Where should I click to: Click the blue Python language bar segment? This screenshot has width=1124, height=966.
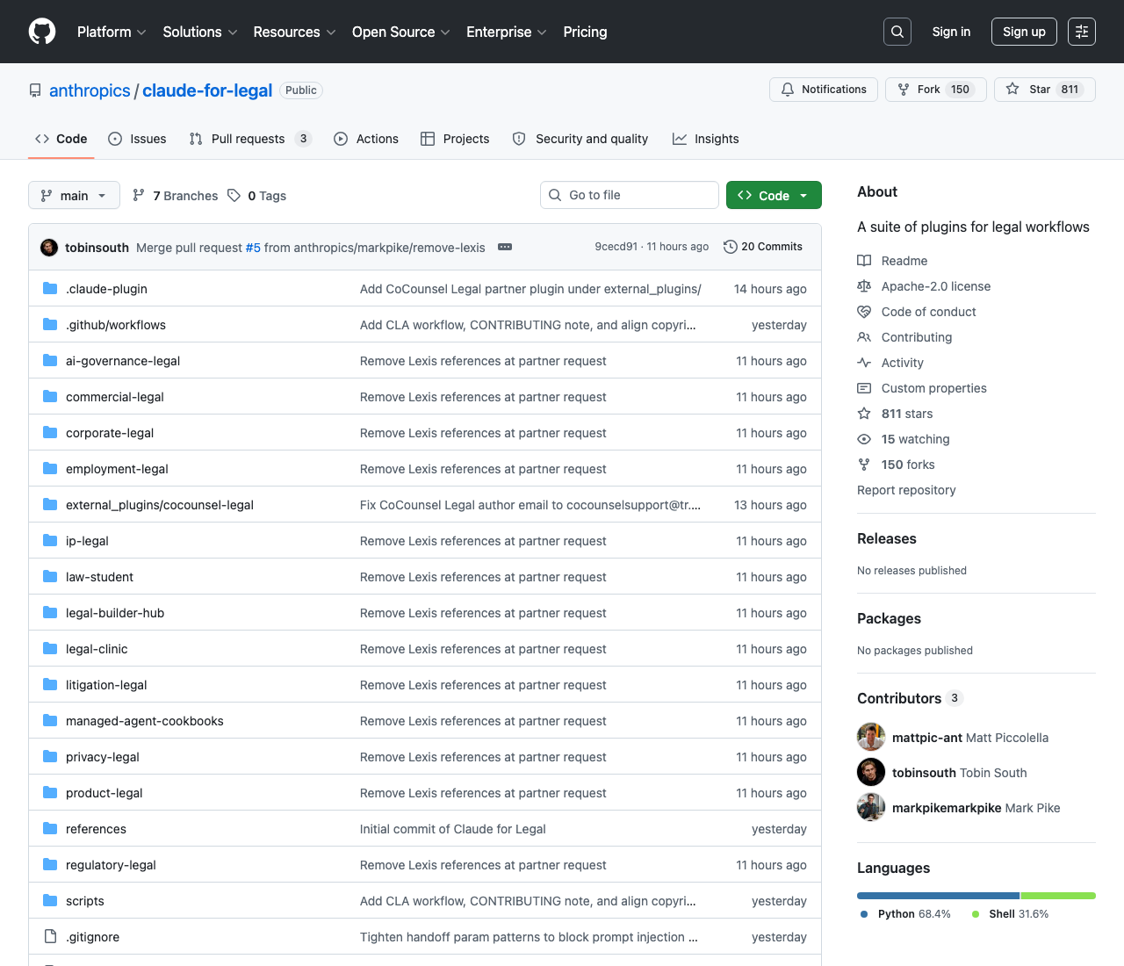coord(938,896)
